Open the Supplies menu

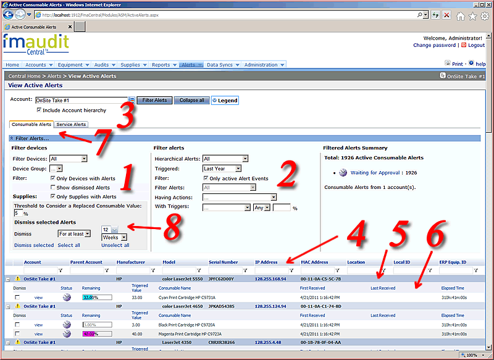click(133, 65)
